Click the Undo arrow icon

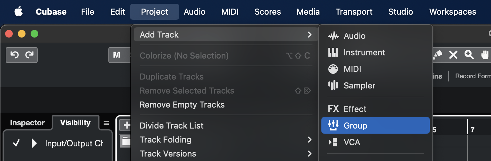[x=14, y=55]
